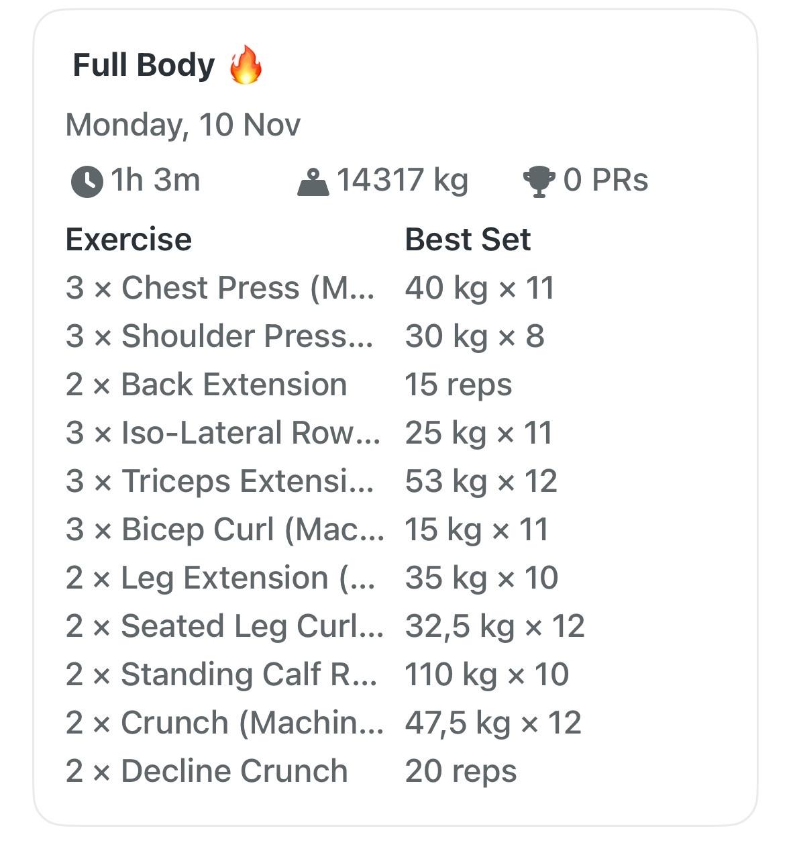Screen dimensions: 791x851
Task: Click the weight volume icon
Action: click(313, 182)
